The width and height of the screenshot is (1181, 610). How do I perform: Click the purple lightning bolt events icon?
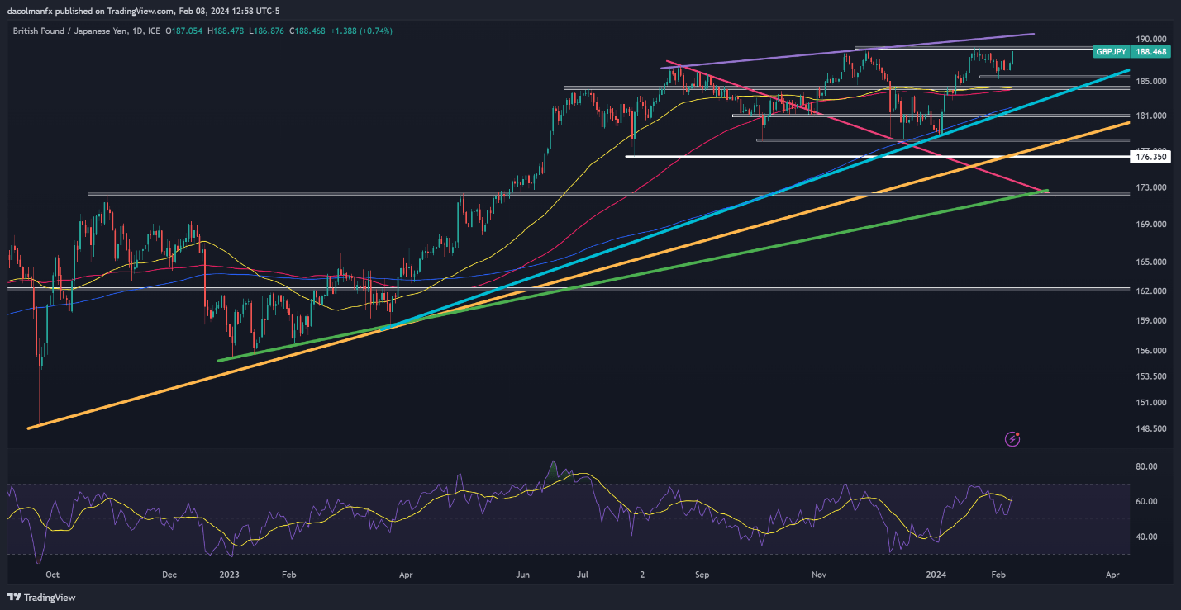tap(1013, 439)
